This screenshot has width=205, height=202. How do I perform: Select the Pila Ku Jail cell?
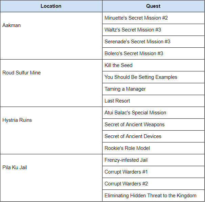tap(51, 178)
